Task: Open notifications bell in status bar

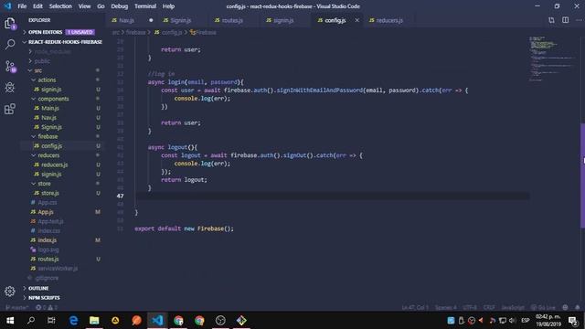Action: (x=577, y=307)
